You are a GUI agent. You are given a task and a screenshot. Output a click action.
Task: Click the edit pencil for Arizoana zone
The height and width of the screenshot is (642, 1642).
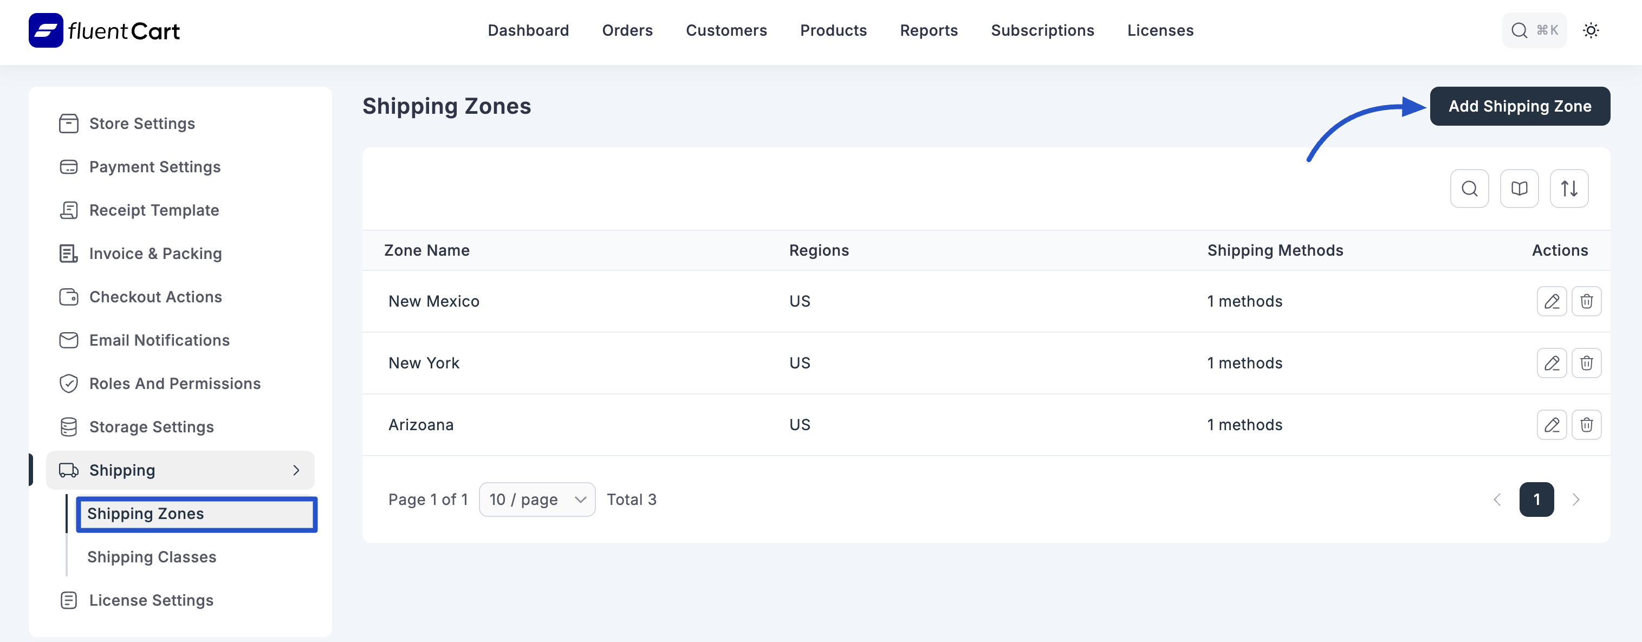pos(1552,425)
